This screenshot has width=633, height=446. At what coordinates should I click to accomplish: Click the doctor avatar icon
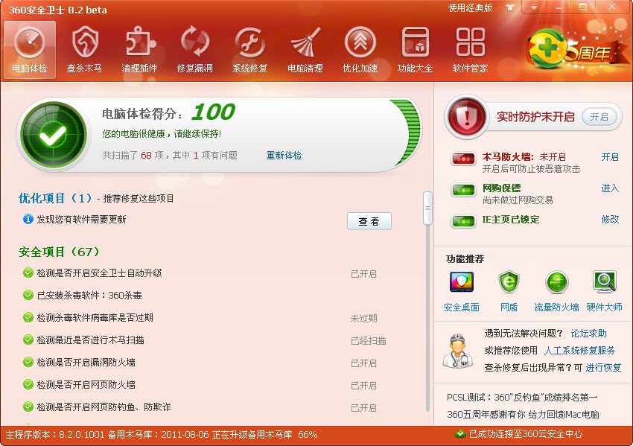click(x=458, y=351)
